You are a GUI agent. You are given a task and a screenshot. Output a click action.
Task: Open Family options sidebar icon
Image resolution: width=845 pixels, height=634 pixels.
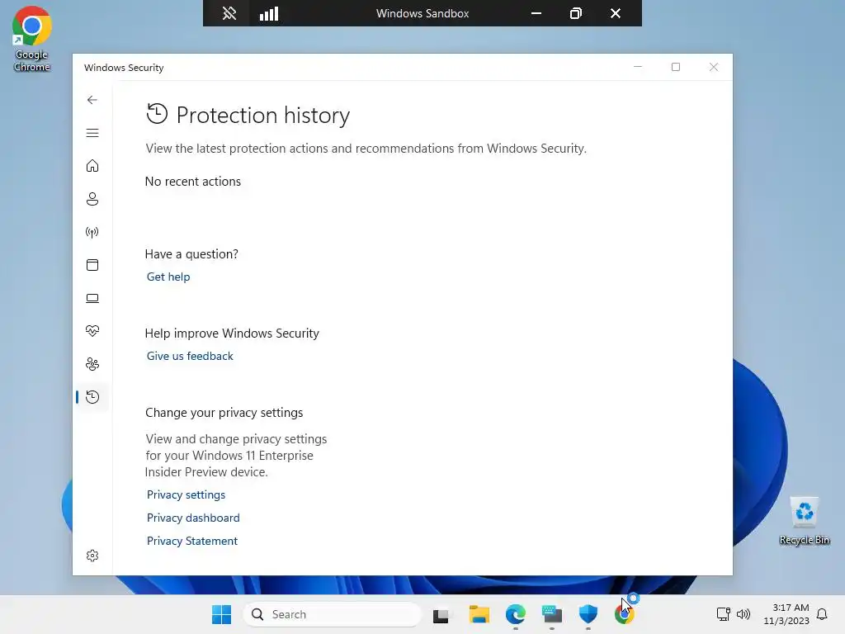click(92, 364)
